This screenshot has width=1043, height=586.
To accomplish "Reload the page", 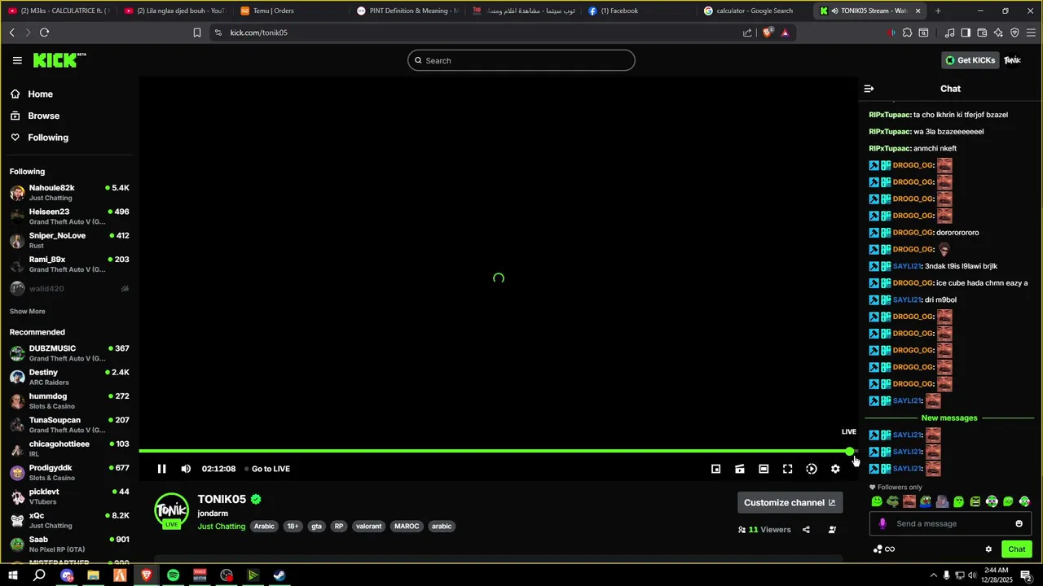I will click(x=44, y=33).
